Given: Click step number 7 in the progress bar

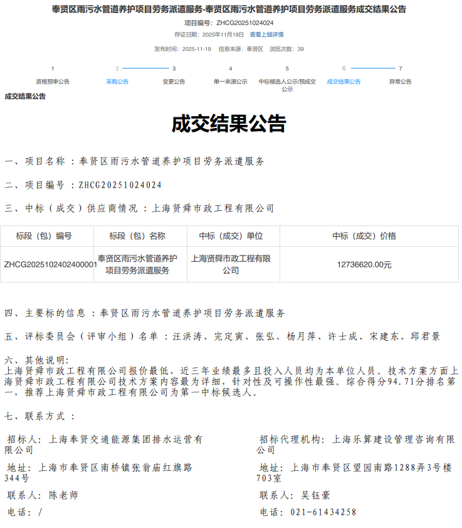Looking at the screenshot, I should [401, 68].
